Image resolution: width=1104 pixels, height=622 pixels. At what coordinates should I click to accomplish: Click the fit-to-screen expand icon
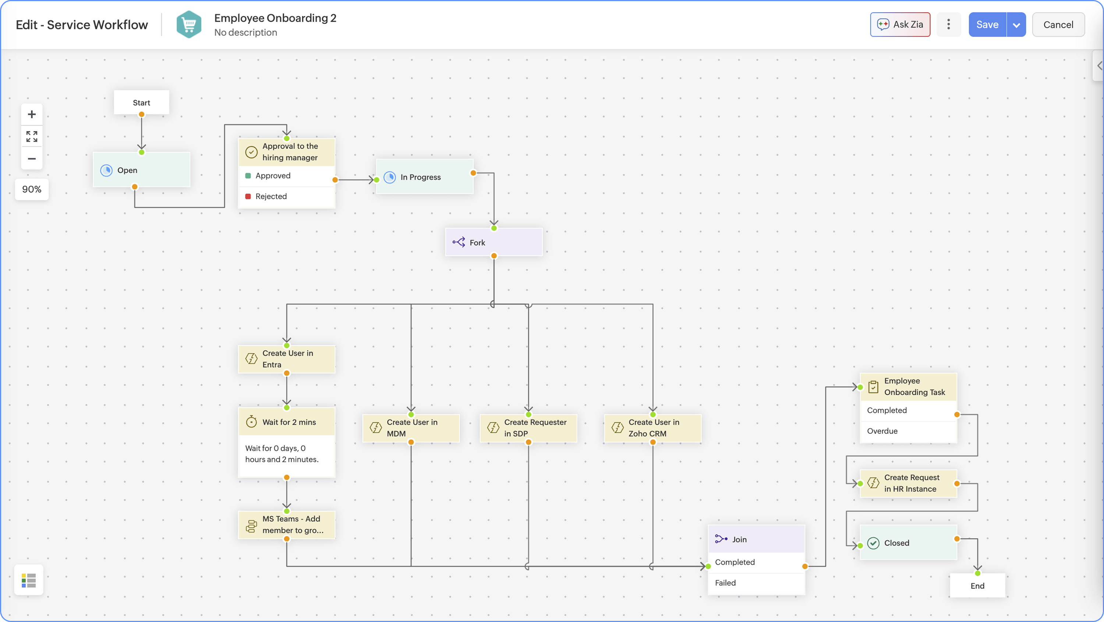[31, 136]
